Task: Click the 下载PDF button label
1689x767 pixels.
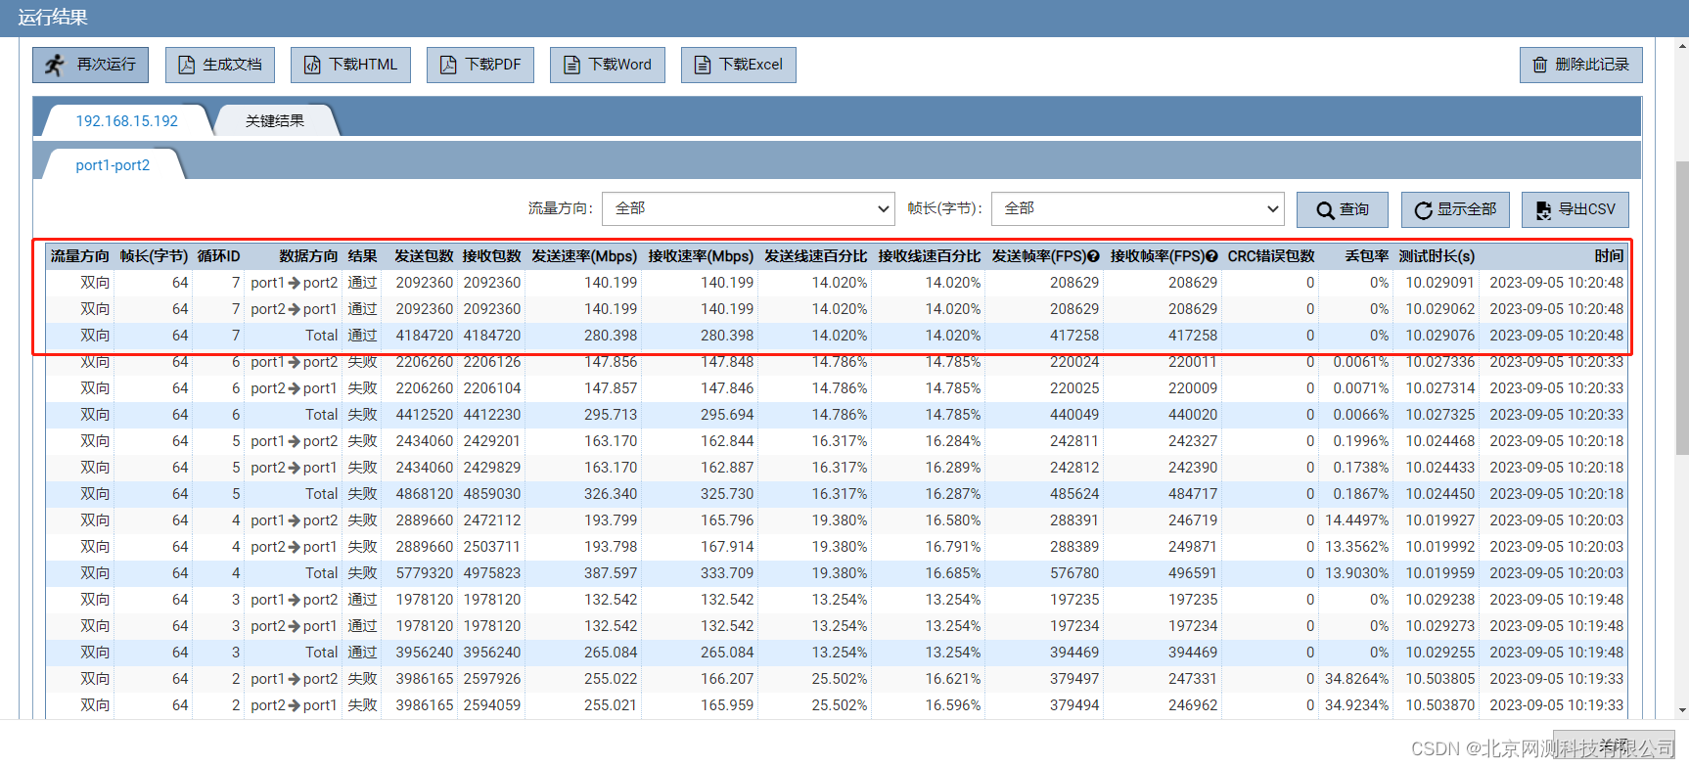Action: 493,65
